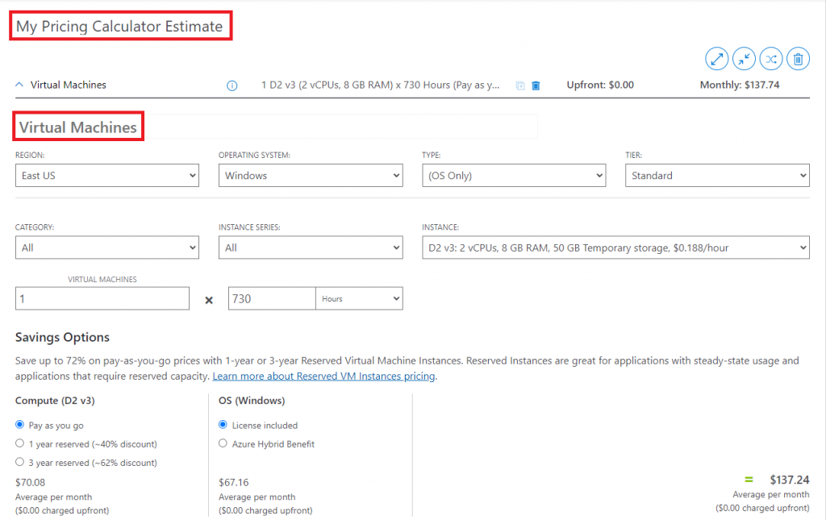Image resolution: width=826 pixels, height=520 pixels.
Task: Open the Instance Series dropdown set to All
Action: (311, 248)
